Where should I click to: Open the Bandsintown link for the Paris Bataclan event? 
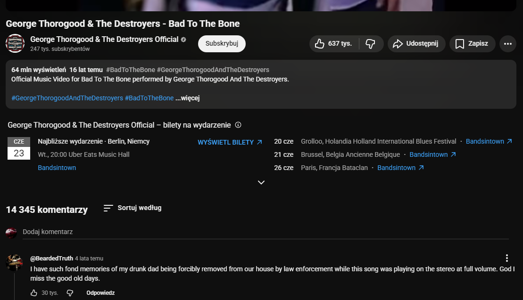(x=400, y=168)
